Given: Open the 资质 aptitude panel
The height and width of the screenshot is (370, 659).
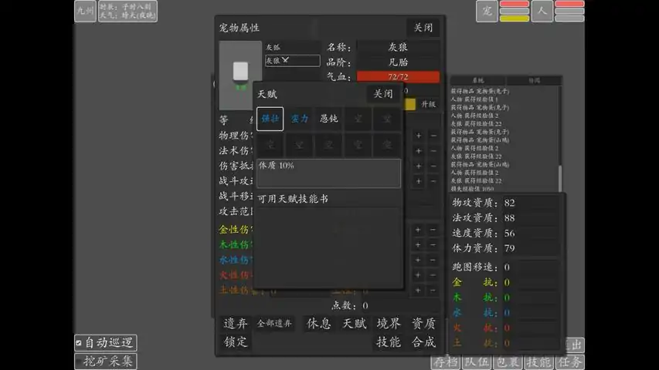Looking at the screenshot, I should coord(423,324).
